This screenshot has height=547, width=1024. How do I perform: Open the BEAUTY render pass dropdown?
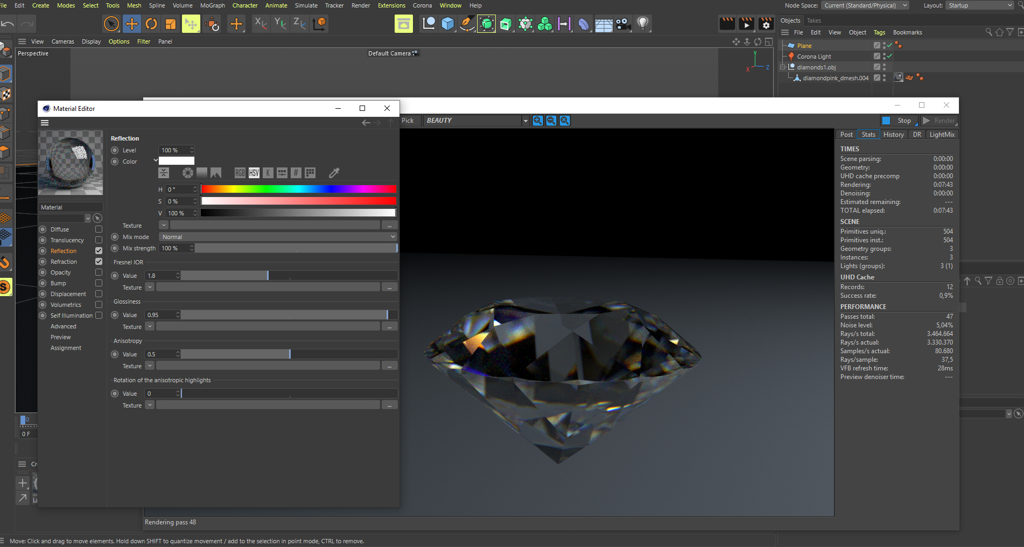click(476, 121)
